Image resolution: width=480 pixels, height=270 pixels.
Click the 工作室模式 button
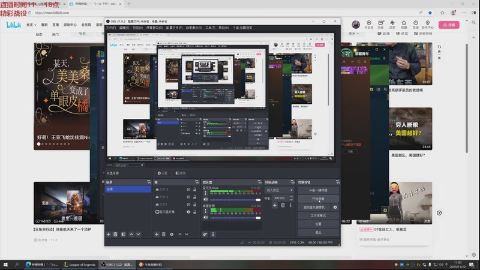coord(318,215)
